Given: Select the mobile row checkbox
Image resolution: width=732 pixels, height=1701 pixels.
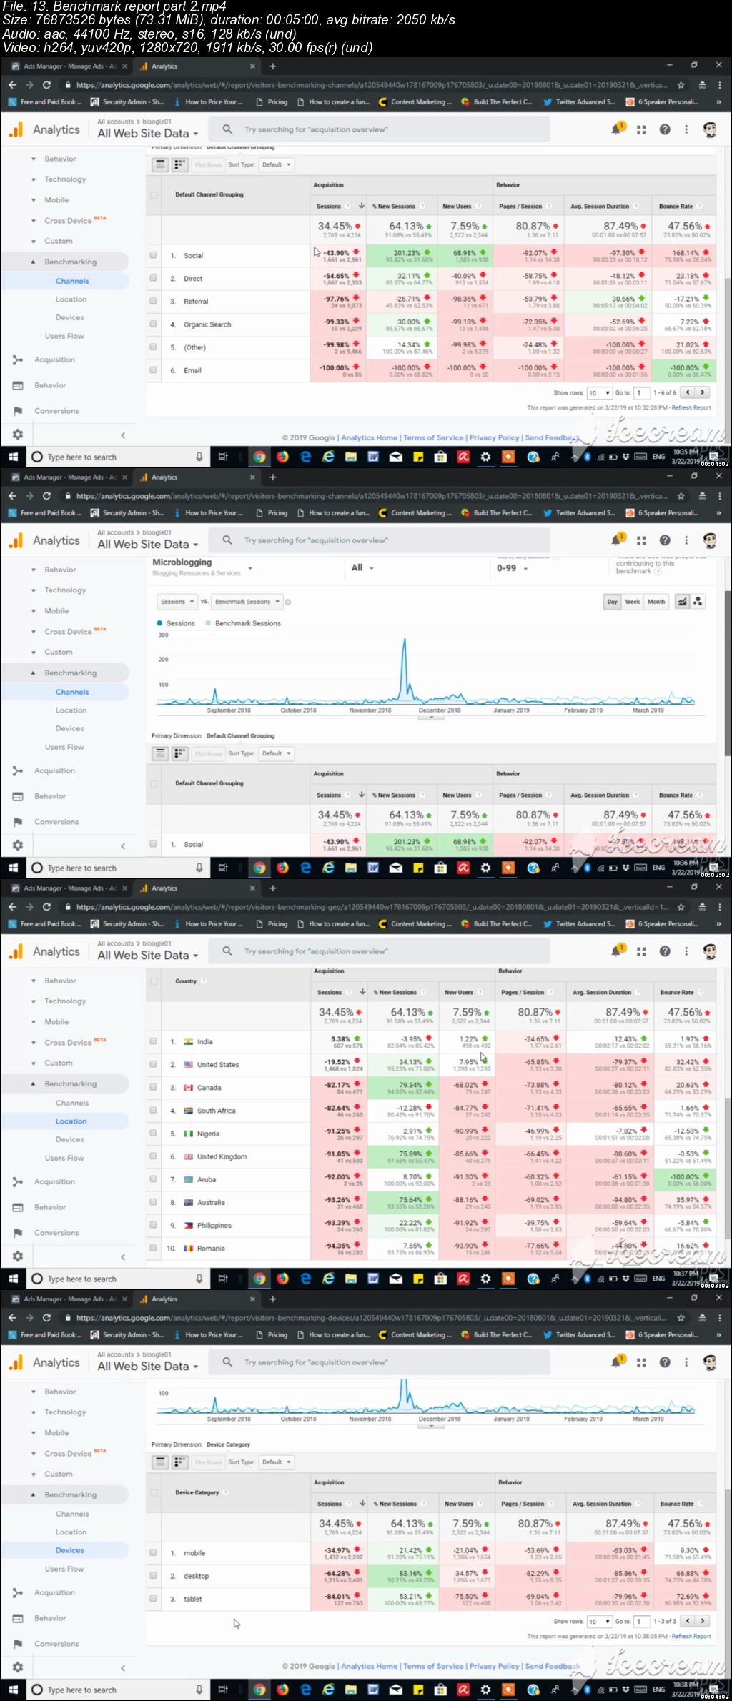Looking at the screenshot, I should pyautogui.click(x=153, y=1552).
